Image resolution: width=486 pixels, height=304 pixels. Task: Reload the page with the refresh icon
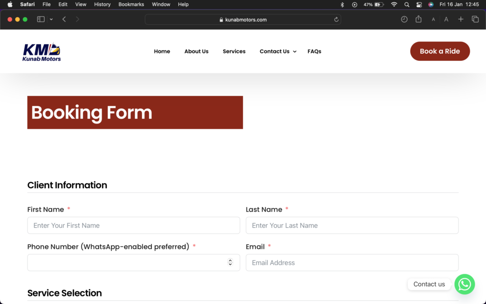click(x=336, y=19)
